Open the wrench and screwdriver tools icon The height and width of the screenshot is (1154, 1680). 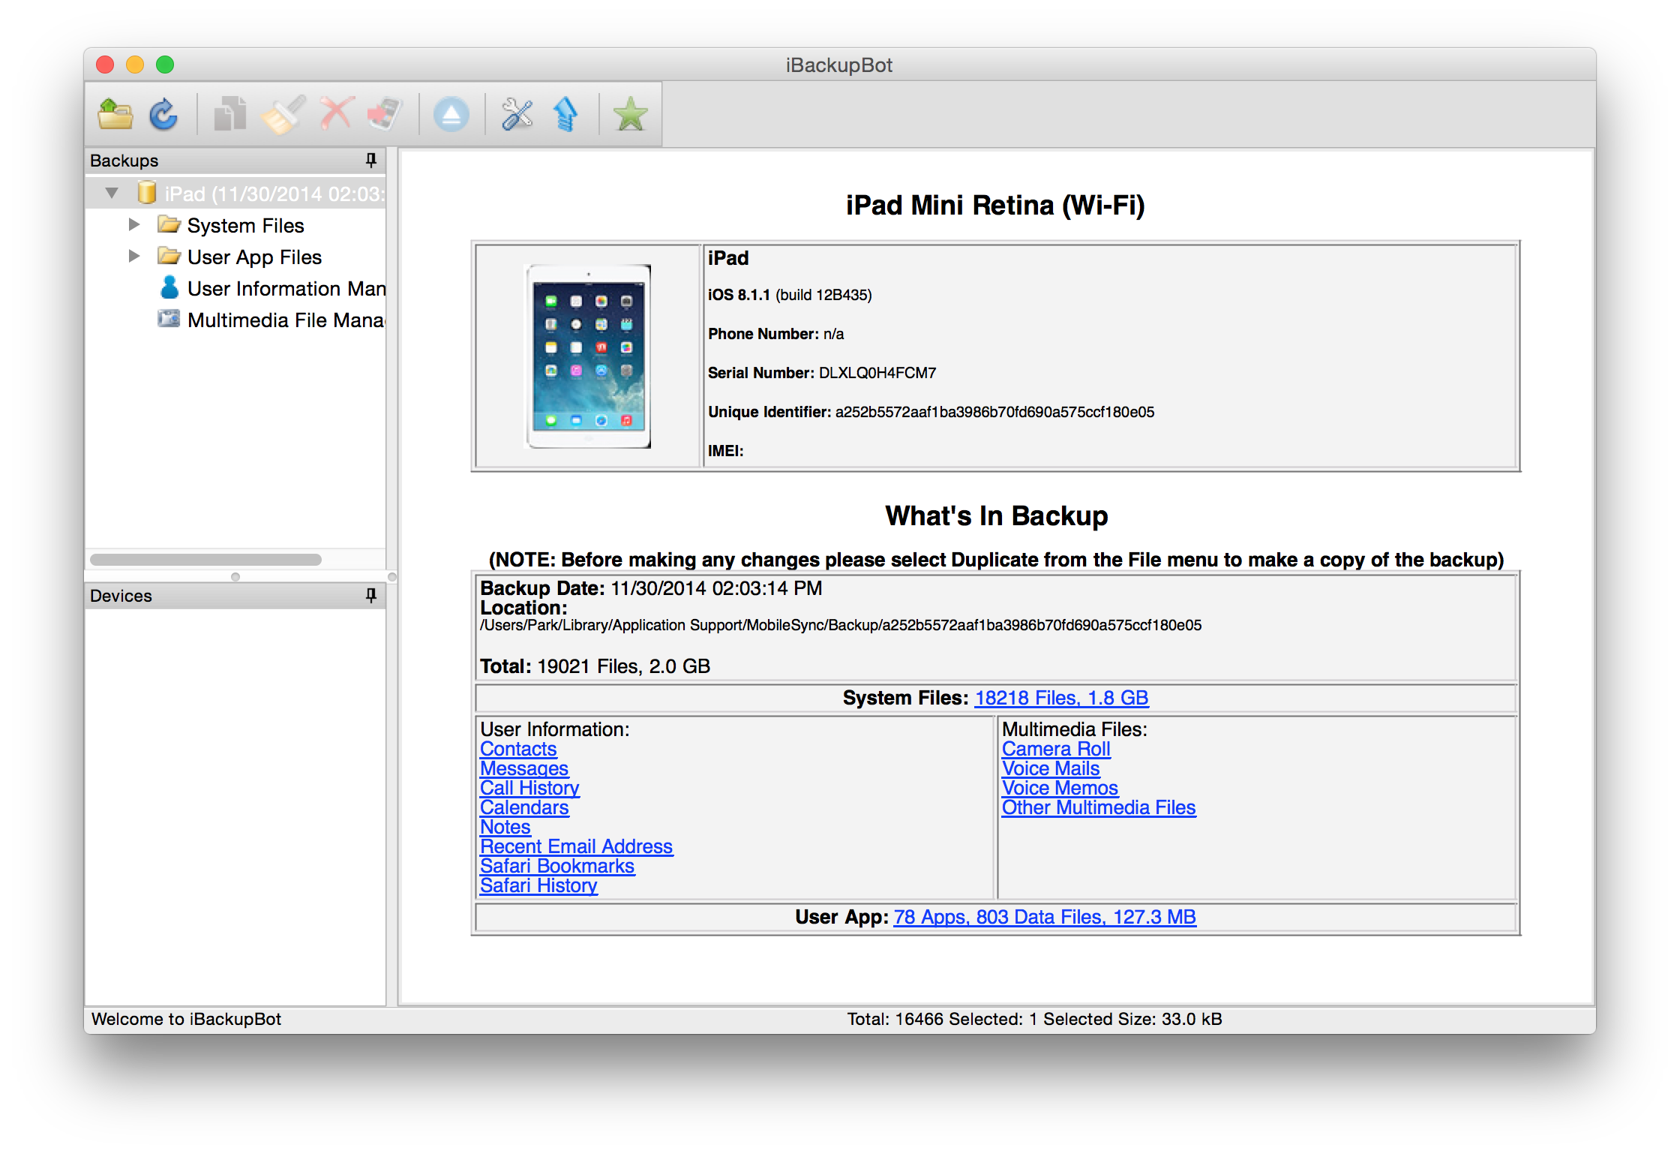517,115
